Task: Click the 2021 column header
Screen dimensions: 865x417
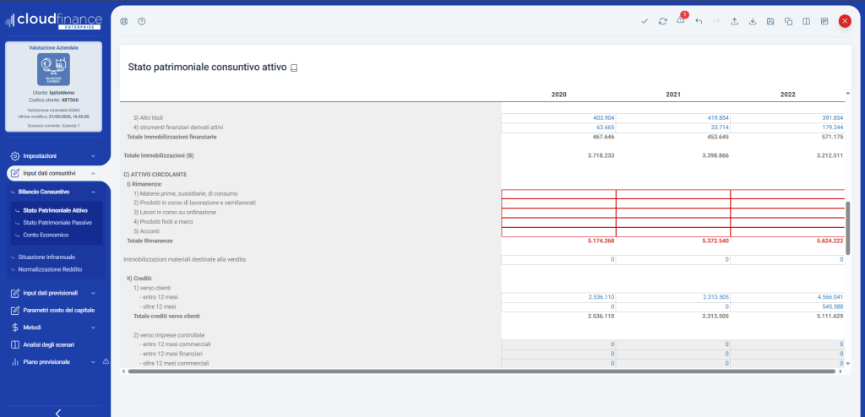Action: pos(673,95)
